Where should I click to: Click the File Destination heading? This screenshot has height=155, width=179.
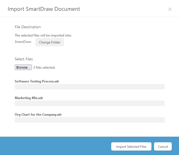point(28,27)
